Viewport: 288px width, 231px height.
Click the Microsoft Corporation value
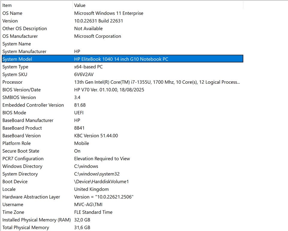click(x=97, y=36)
